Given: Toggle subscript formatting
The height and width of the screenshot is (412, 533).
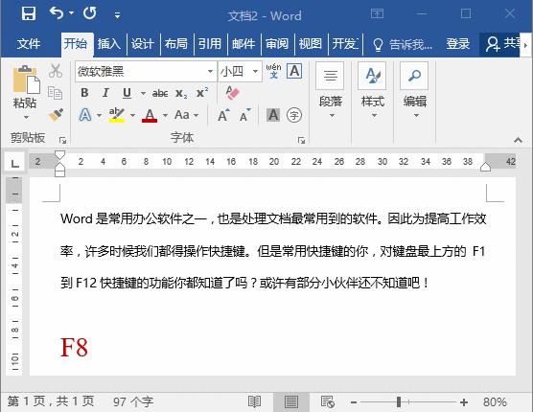Looking at the screenshot, I should [181, 93].
